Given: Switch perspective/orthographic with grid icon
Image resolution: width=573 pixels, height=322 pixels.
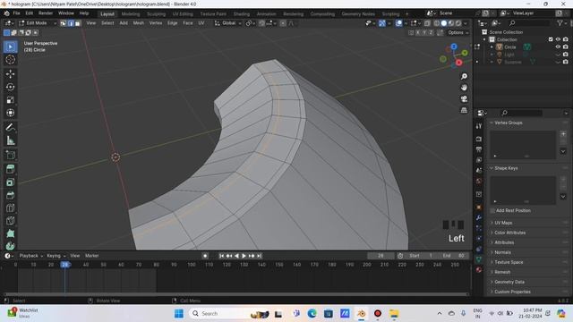Looking at the screenshot, I should click(464, 110).
